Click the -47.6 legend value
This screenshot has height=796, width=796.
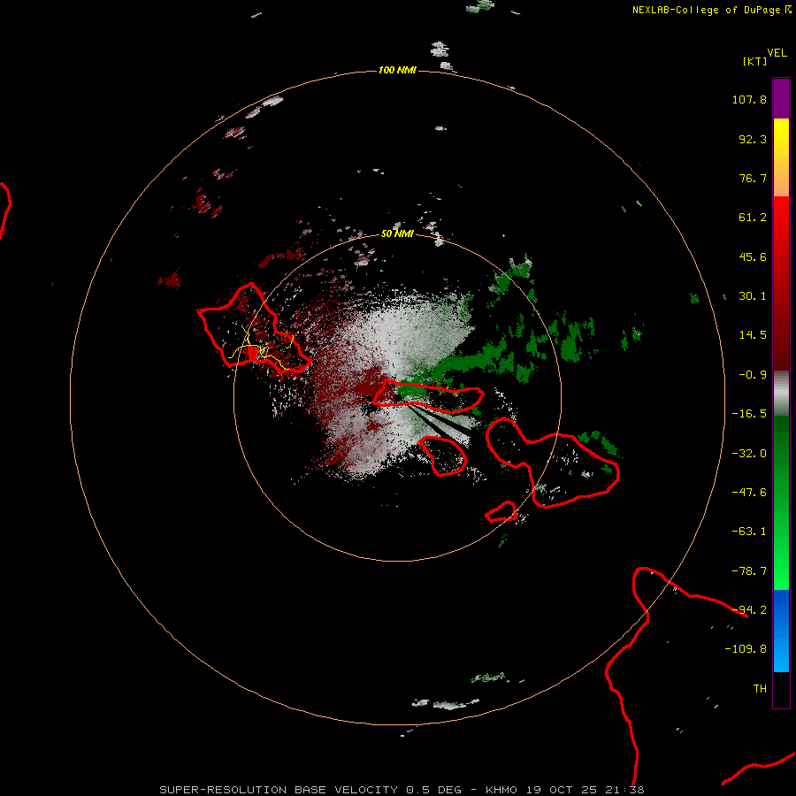749,493
